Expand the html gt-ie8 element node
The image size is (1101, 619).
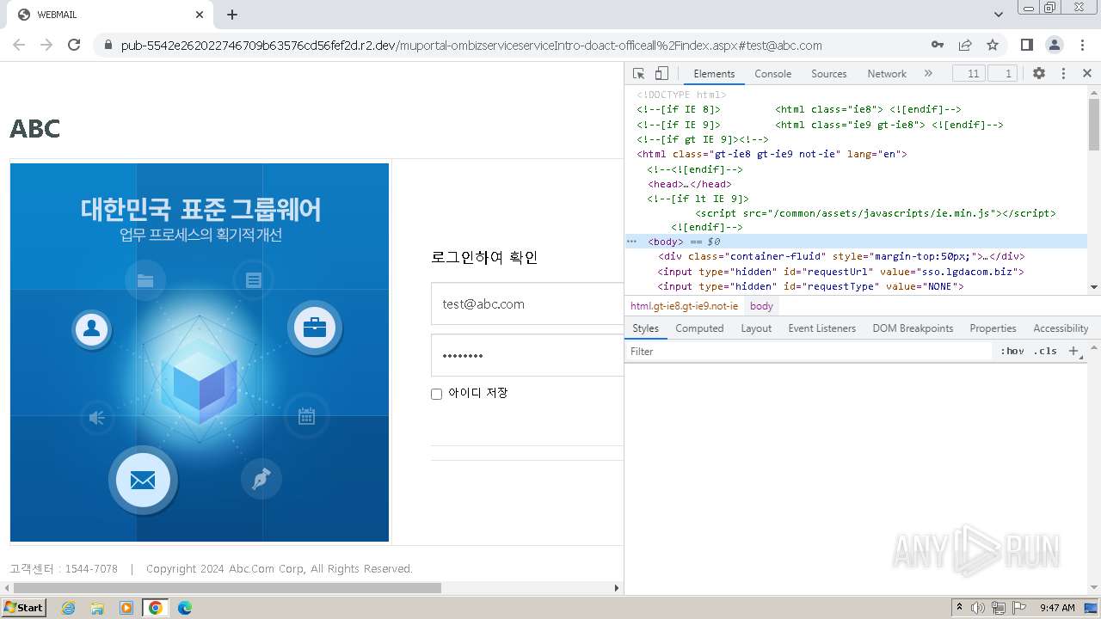pos(772,154)
